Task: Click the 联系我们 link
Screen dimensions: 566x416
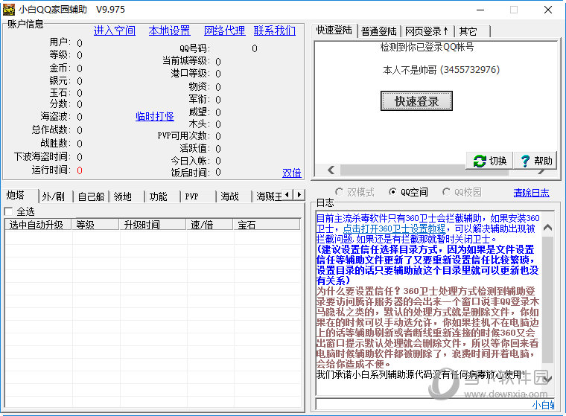Action: tap(275, 31)
